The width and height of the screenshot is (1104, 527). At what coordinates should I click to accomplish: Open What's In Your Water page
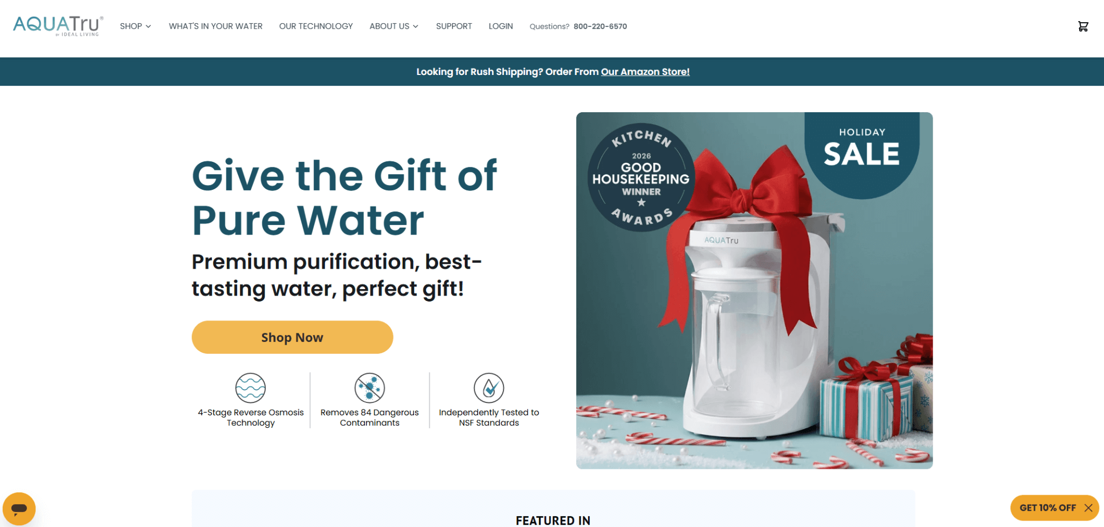216,26
